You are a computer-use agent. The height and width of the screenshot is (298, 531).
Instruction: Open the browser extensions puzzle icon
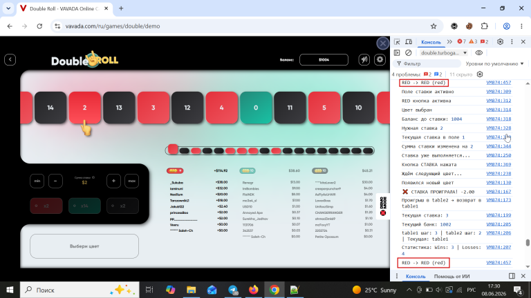pos(484,26)
